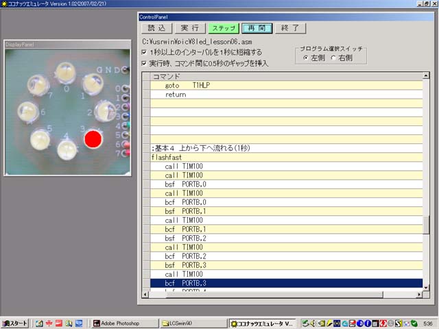Click LED 2 on the right side
This screenshot has width=439, height=329.
point(105,110)
